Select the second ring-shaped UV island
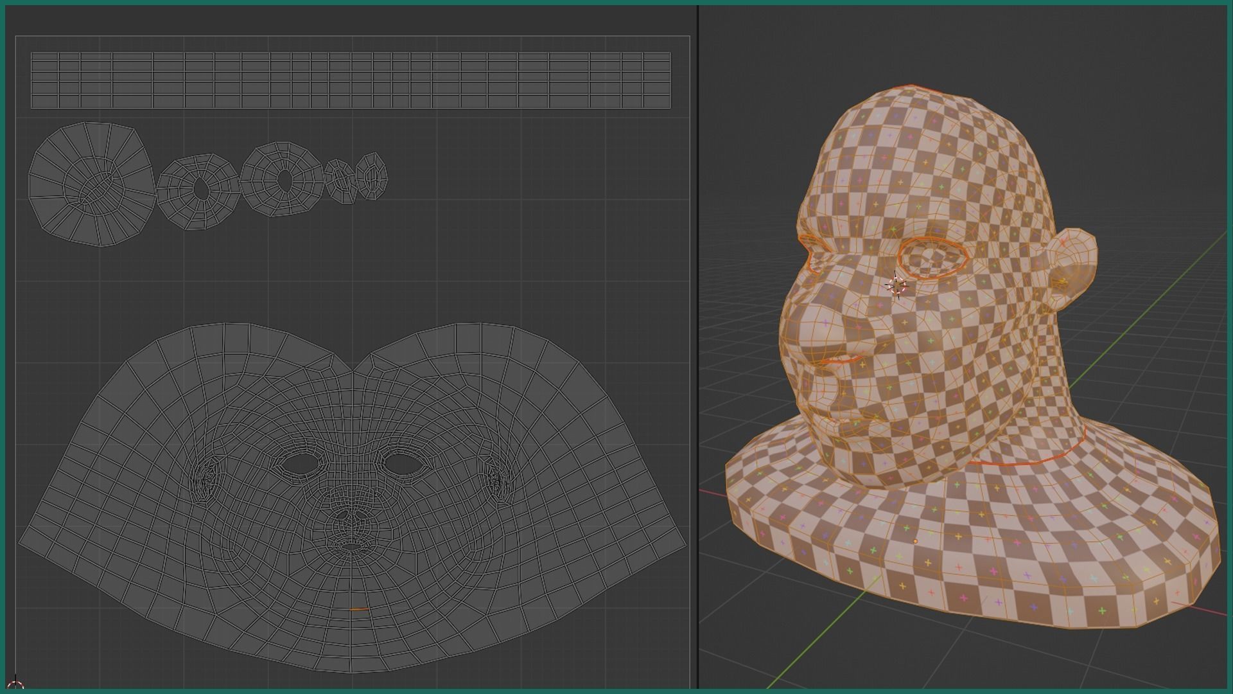Image resolution: width=1233 pixels, height=694 pixels. (x=198, y=191)
